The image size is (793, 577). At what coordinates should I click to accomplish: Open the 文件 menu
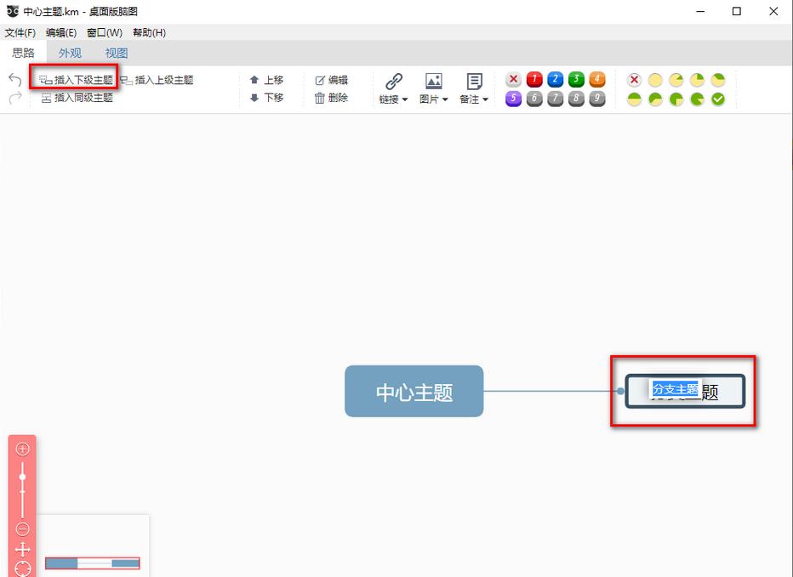(x=19, y=32)
